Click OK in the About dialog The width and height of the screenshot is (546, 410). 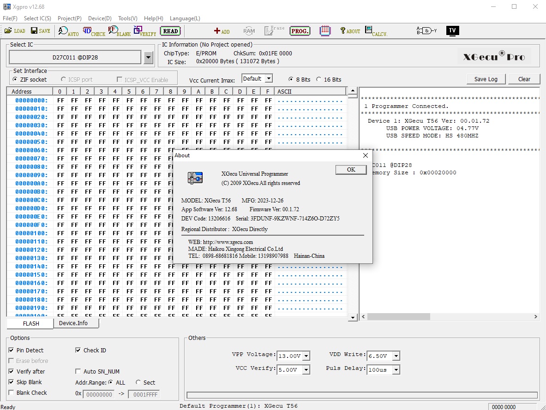click(351, 170)
